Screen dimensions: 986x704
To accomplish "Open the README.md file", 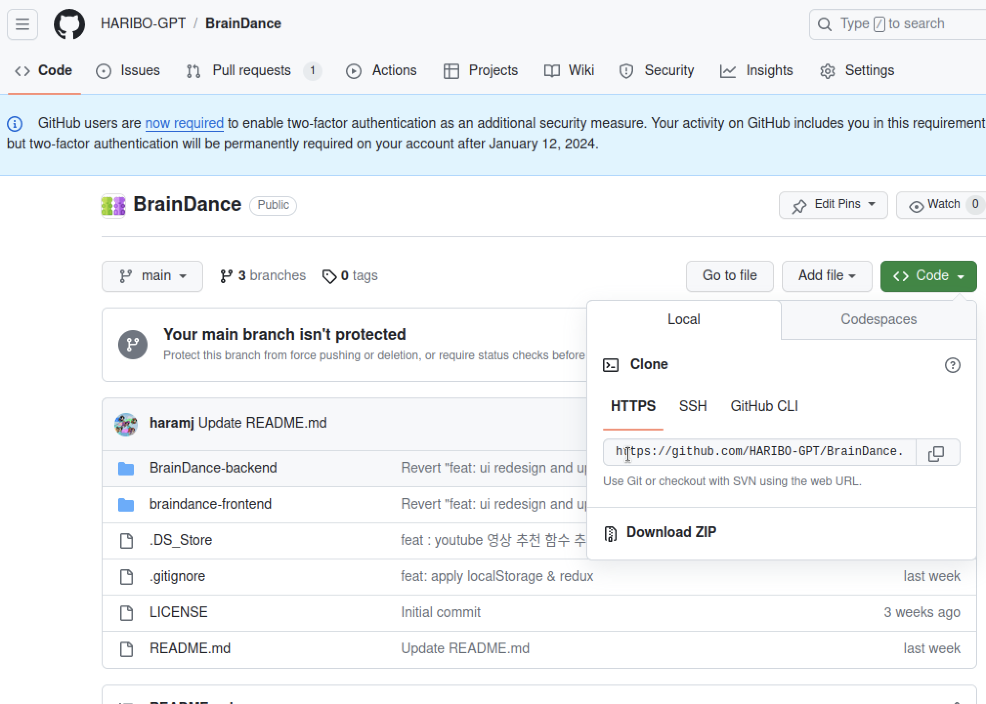I will point(190,649).
